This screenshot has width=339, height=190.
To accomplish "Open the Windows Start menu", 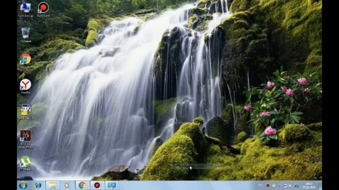I will pyautogui.click(x=23, y=185).
